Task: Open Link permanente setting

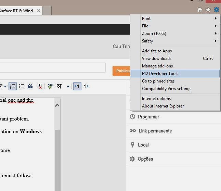Action: coord(173,131)
